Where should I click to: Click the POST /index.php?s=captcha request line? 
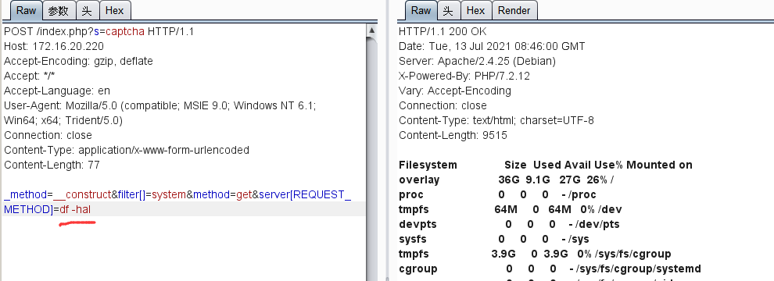99,31
